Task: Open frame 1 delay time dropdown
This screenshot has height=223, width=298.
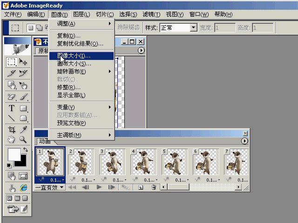Action: point(58,180)
